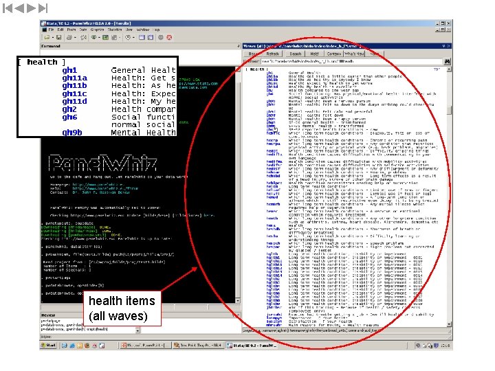Click the Do-file editor toolbar icon
Screen dimensions: 495x371
click(x=114, y=38)
